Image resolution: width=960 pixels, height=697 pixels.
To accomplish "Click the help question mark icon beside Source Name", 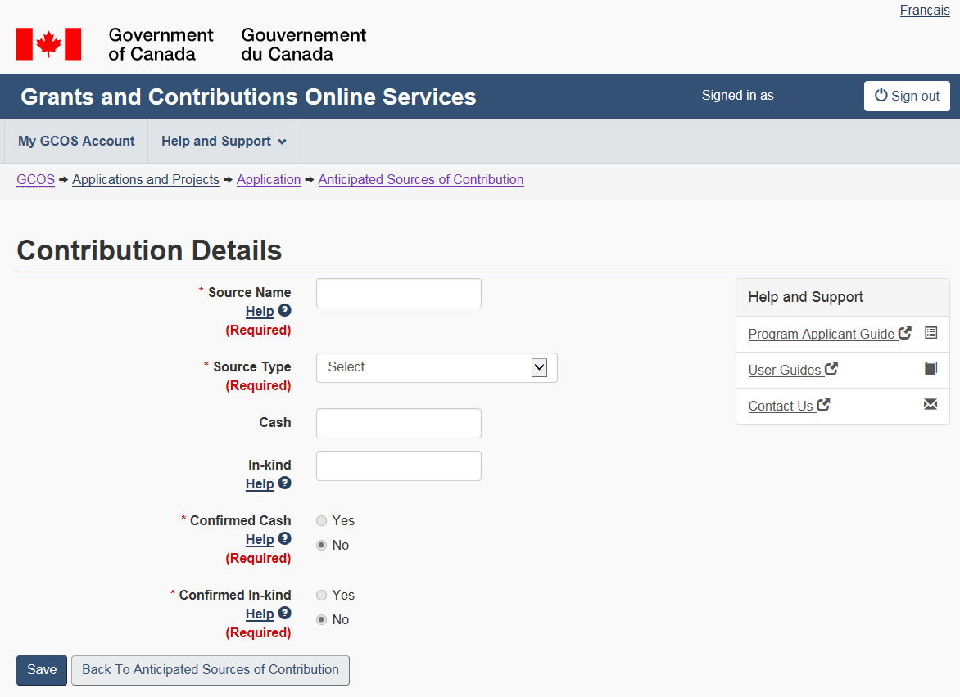I will [x=284, y=310].
